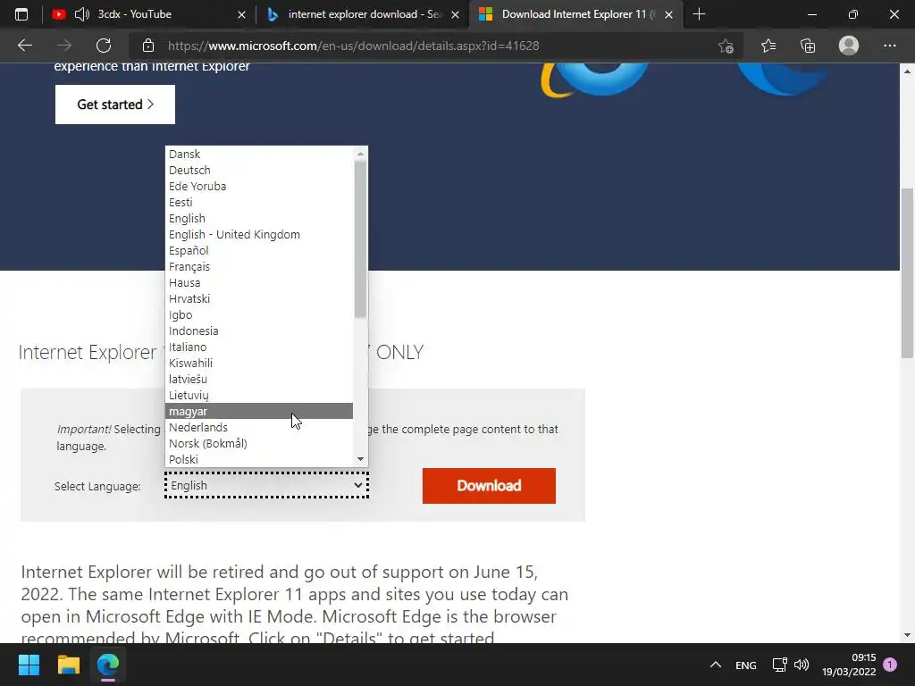Choose Eesti language option
This screenshot has height=686, width=915.
pos(258,202)
